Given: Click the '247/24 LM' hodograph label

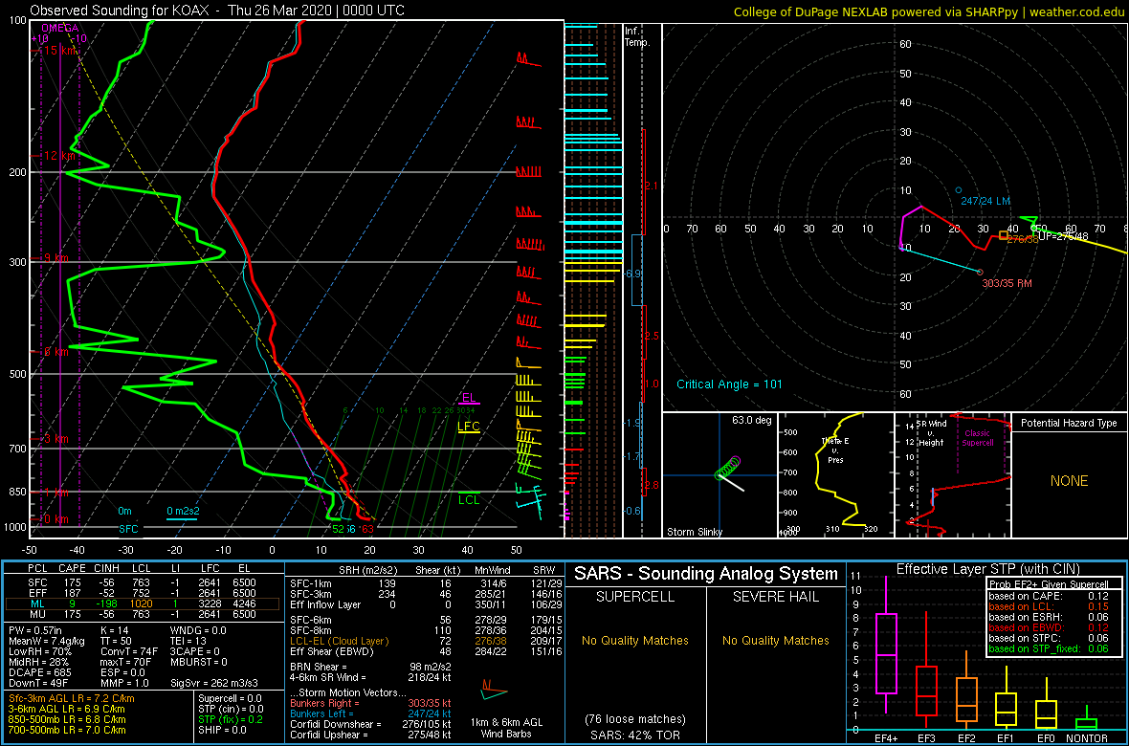Looking at the screenshot, I should point(986,201).
